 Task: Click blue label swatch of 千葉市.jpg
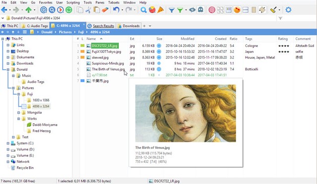click(x=83, y=81)
